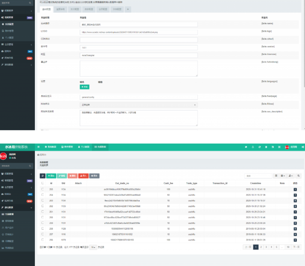Click the plus tab in config tab strip
The width and height of the screenshot is (305, 266).
click(x=128, y=9)
